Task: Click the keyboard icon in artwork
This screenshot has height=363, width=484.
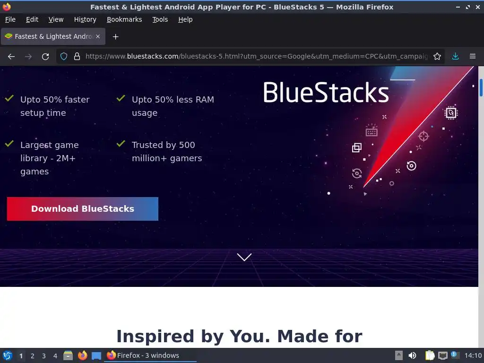Action: tap(372, 130)
